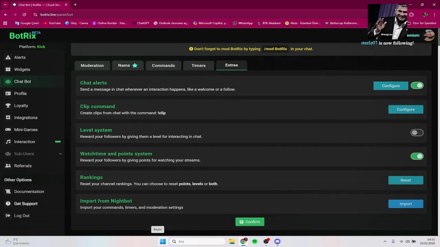Select the Chat Bot robot icon

8,81
